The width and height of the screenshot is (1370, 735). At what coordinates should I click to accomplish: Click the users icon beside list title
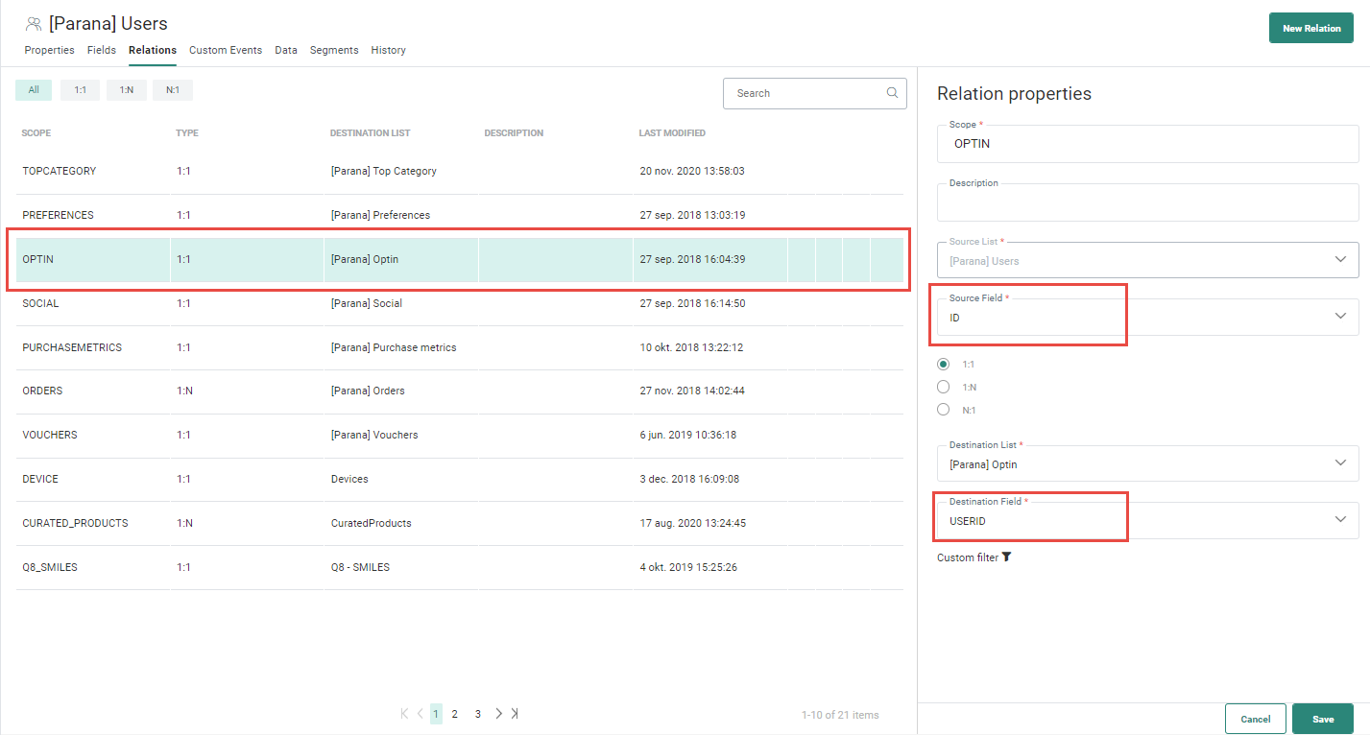point(34,23)
